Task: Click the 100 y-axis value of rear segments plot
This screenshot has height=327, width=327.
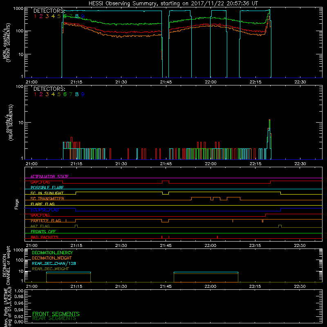Action: click(20, 86)
